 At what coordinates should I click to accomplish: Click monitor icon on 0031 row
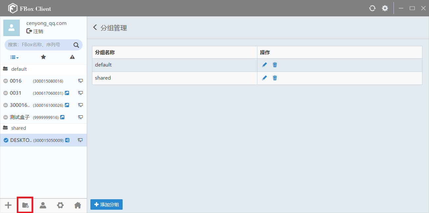click(x=80, y=93)
